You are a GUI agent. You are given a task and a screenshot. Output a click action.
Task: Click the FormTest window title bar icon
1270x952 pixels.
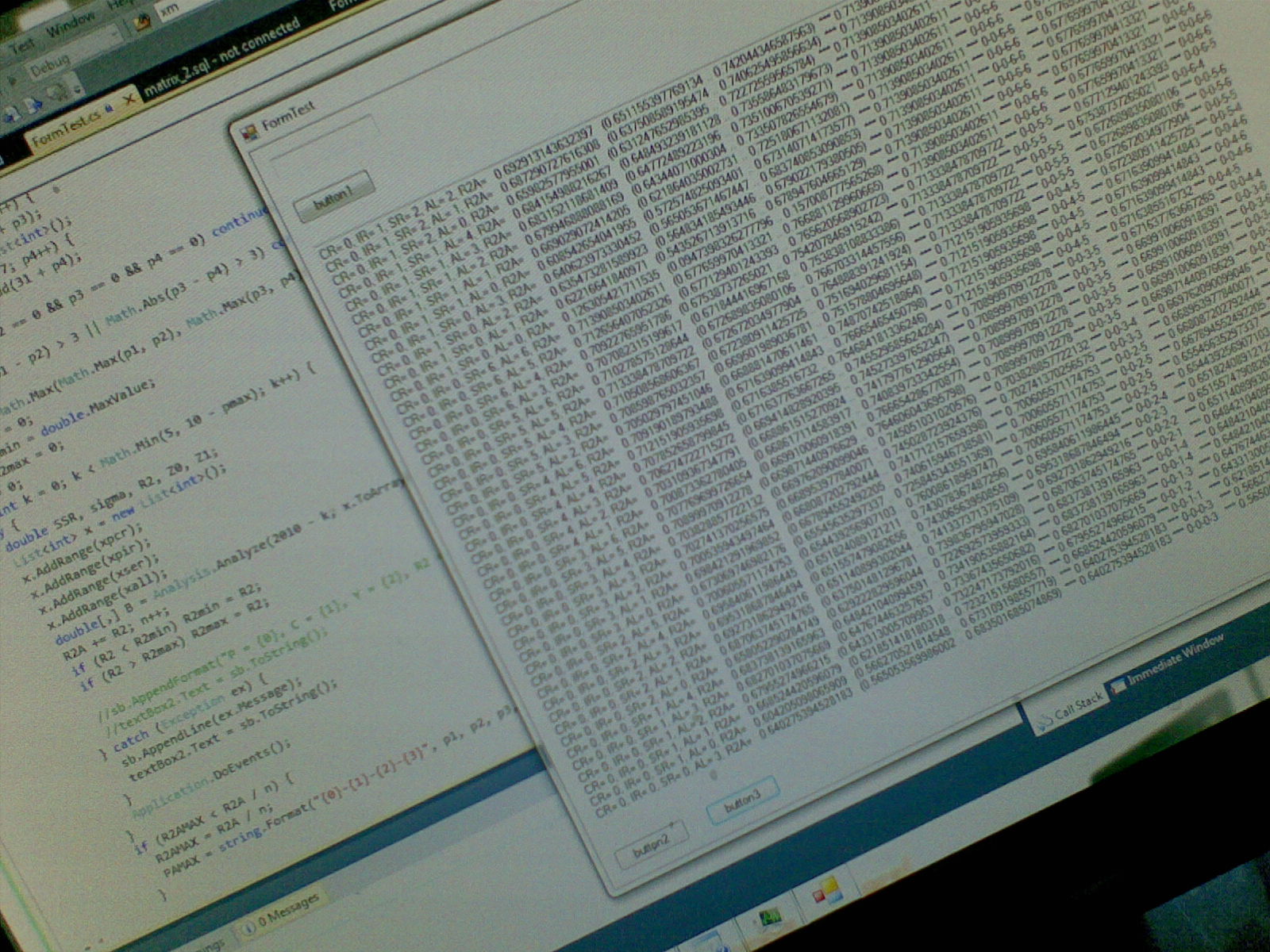[248, 132]
